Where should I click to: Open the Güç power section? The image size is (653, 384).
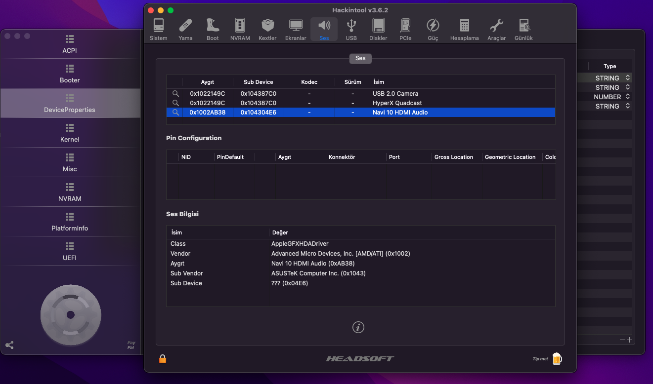click(x=433, y=29)
